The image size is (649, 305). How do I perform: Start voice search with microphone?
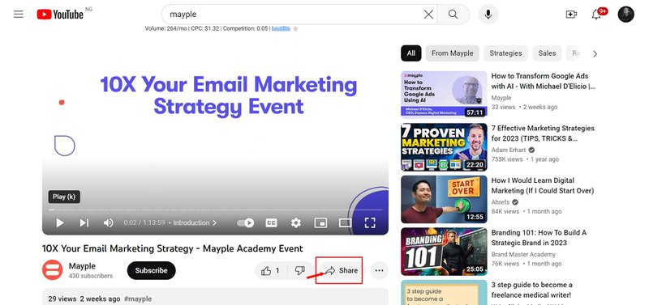coord(488,15)
